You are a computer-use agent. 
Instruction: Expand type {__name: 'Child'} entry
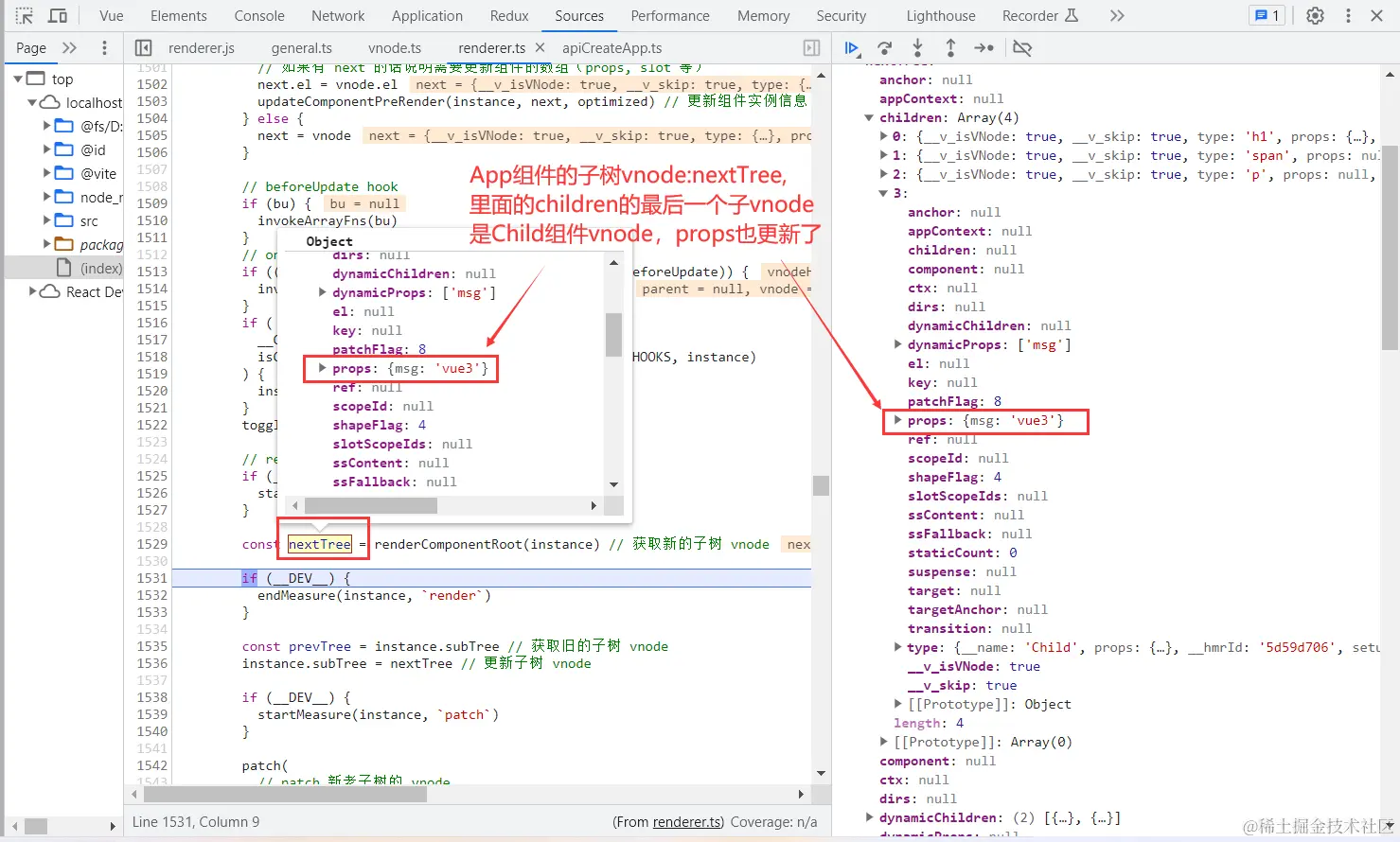(x=898, y=647)
